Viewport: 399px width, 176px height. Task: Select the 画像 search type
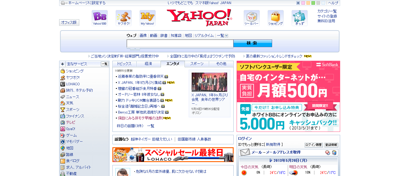click(143, 36)
